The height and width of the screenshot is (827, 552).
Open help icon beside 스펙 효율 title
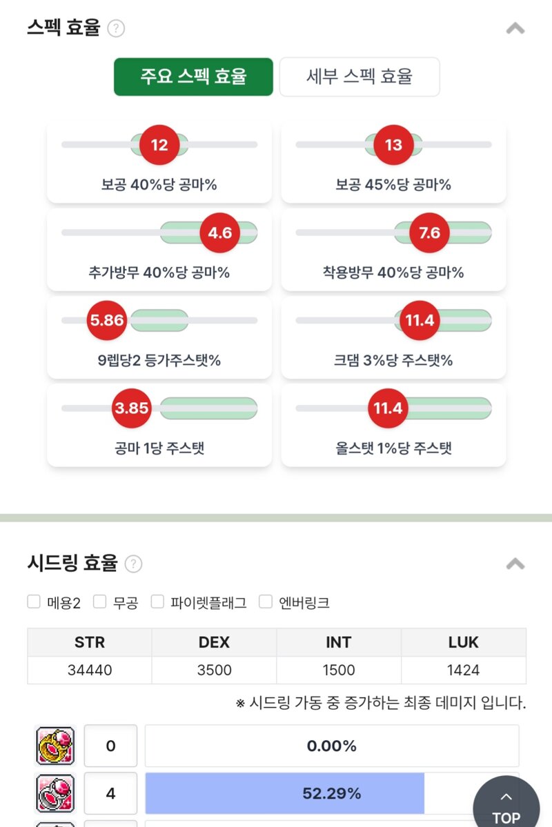(x=116, y=28)
